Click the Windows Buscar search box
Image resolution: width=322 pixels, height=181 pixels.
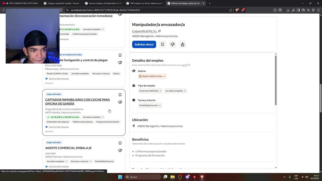(x=143, y=177)
